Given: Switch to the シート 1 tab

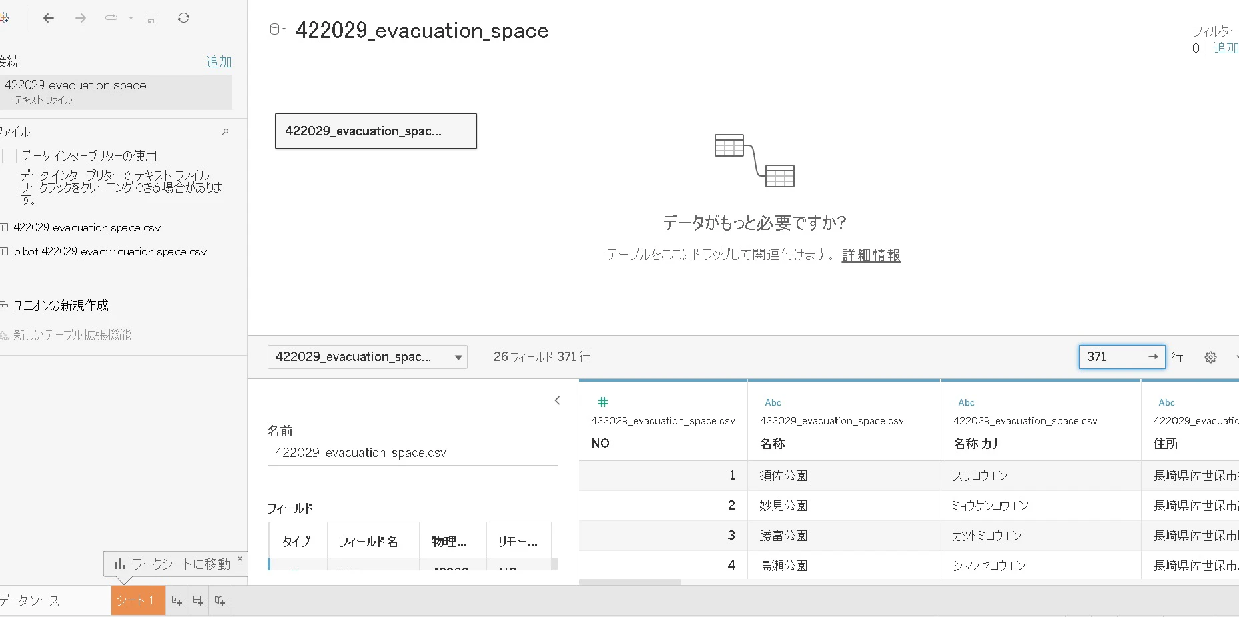Looking at the screenshot, I should [x=137, y=600].
